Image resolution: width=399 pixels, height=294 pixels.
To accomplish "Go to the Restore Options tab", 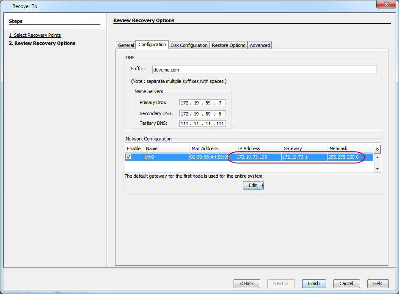I will coord(228,45).
